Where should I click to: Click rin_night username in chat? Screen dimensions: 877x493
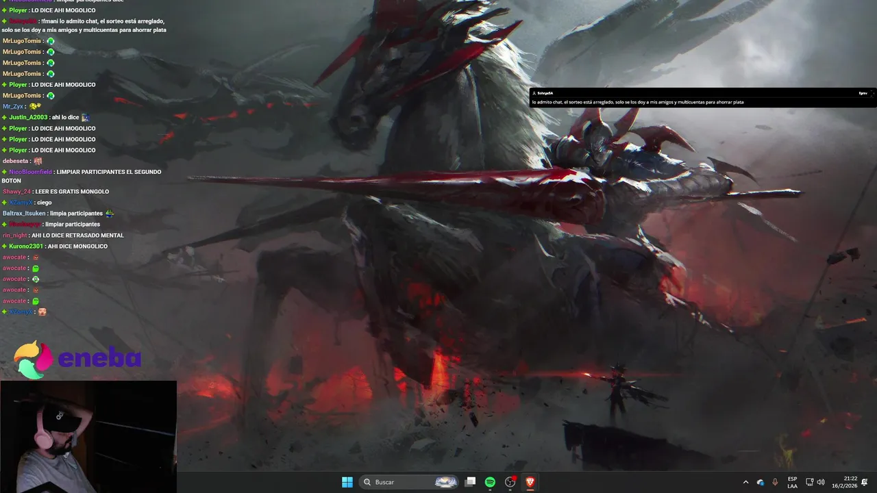pos(15,235)
